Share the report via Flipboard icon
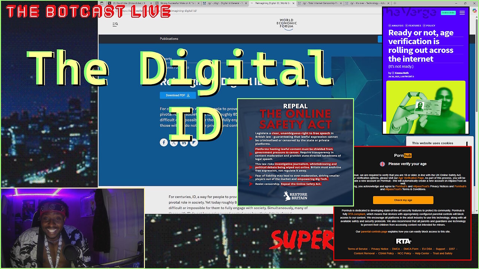The width and height of the screenshot is (479, 269). [x=194, y=142]
